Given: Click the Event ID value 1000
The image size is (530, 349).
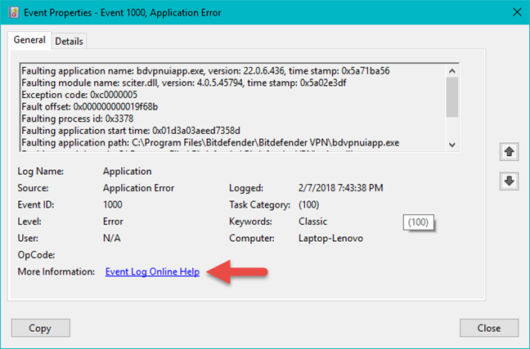Looking at the screenshot, I should pos(113,204).
